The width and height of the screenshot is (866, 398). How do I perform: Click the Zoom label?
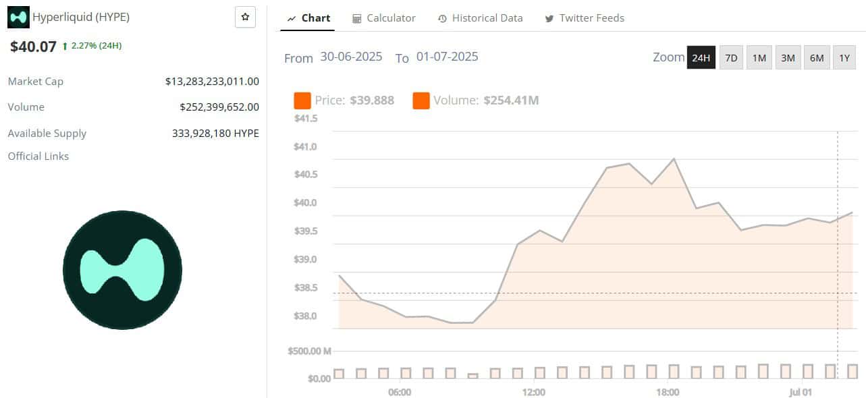668,57
